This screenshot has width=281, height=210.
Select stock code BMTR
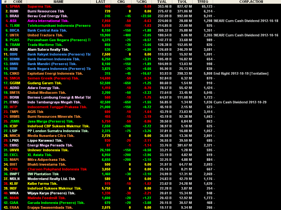click(x=15, y=93)
